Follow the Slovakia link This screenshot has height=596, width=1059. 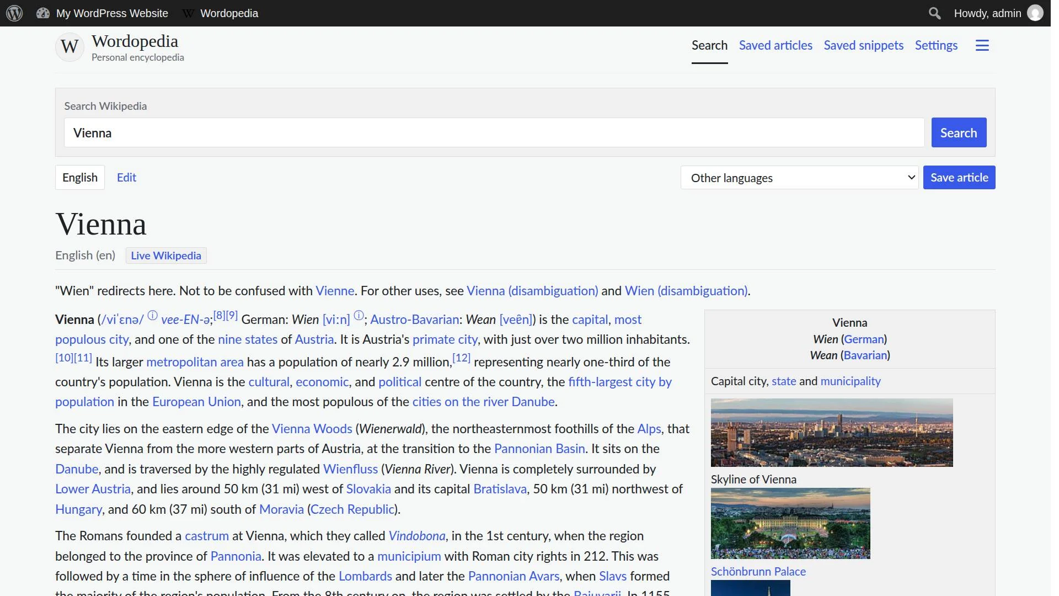point(368,489)
